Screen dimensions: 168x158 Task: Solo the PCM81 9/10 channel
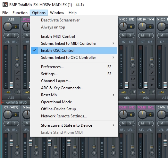tap(130, 123)
